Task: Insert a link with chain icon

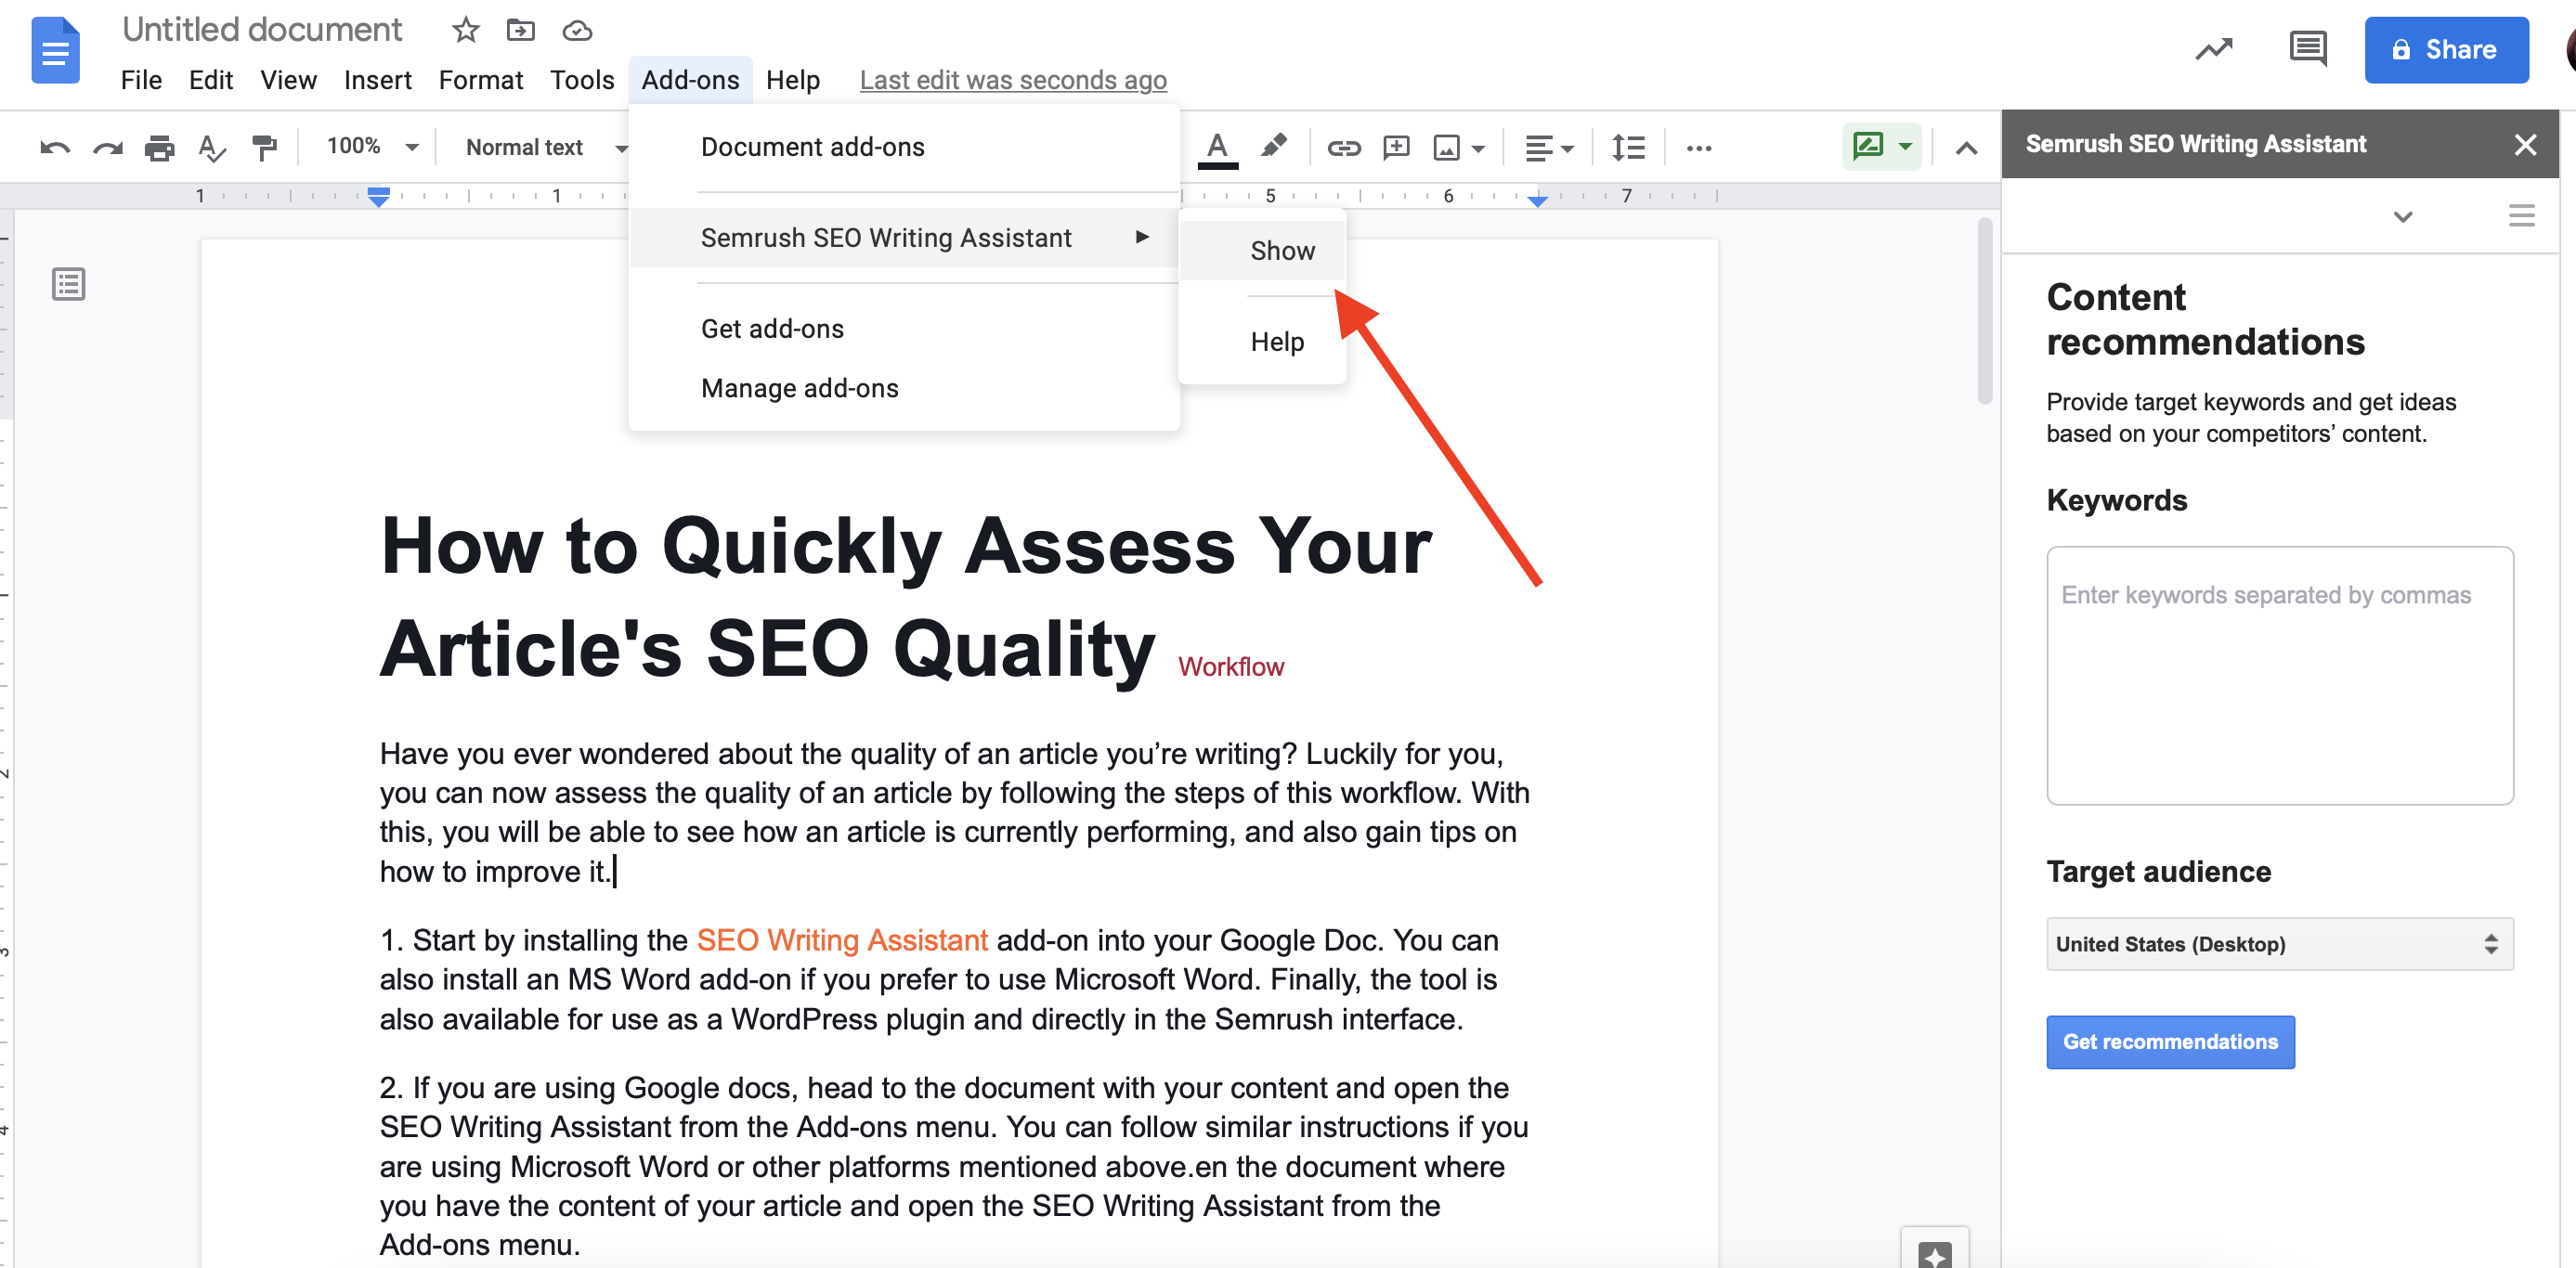Action: 1343,148
